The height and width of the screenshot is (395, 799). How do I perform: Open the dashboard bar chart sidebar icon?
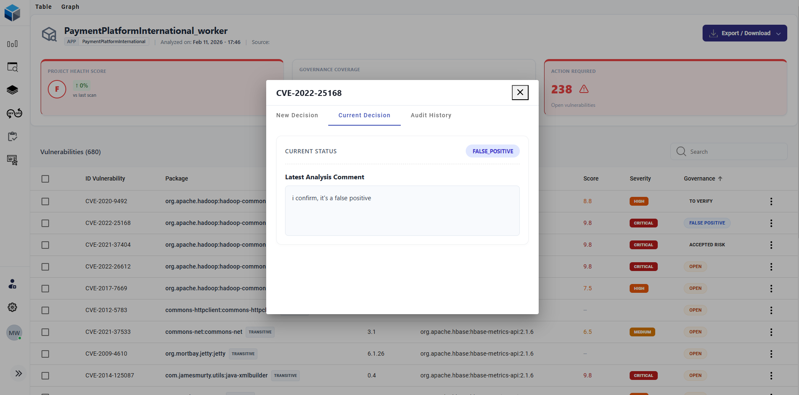coord(13,44)
